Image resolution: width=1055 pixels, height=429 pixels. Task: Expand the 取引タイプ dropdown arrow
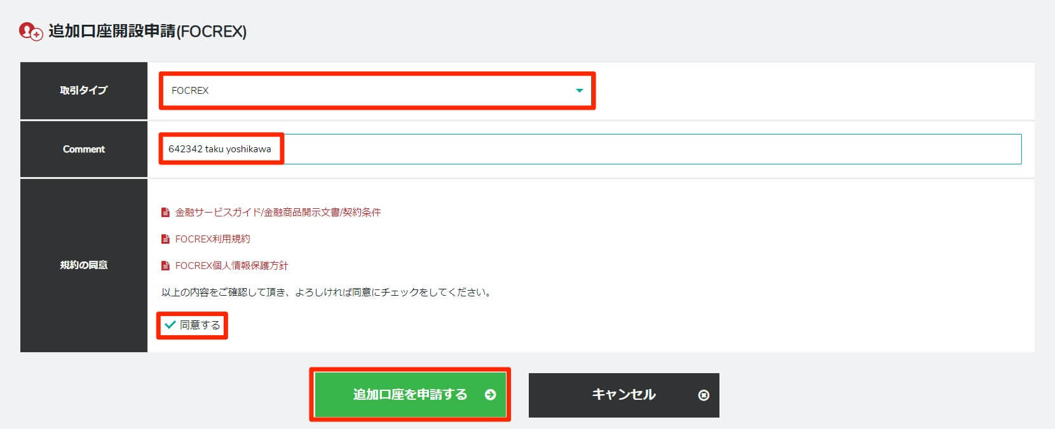click(x=579, y=91)
